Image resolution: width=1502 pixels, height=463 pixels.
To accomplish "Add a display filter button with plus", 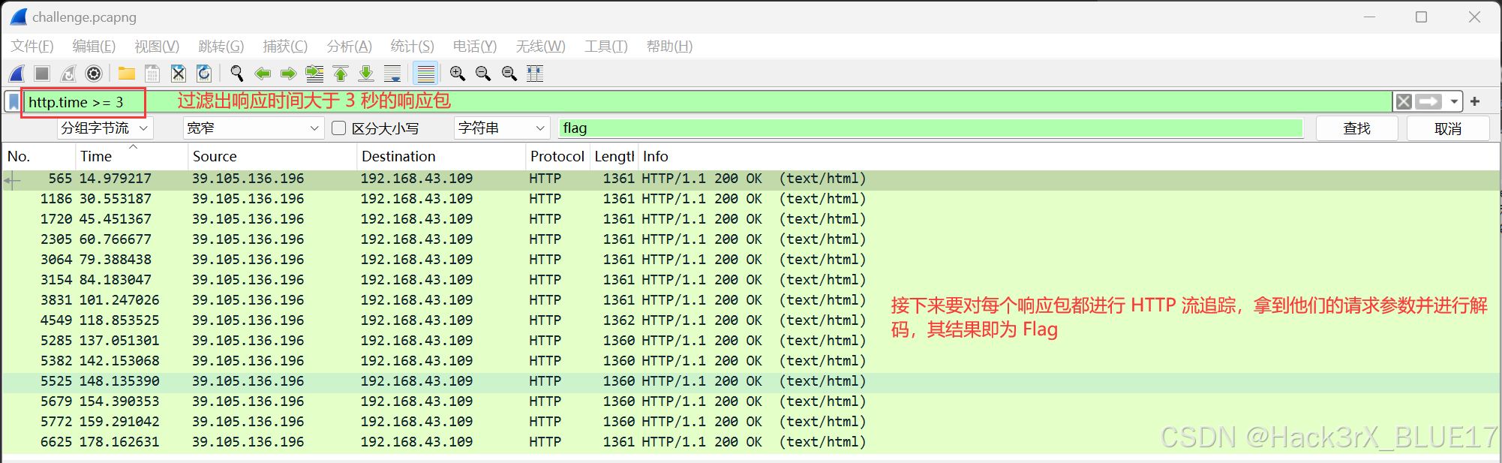I will pos(1475,101).
